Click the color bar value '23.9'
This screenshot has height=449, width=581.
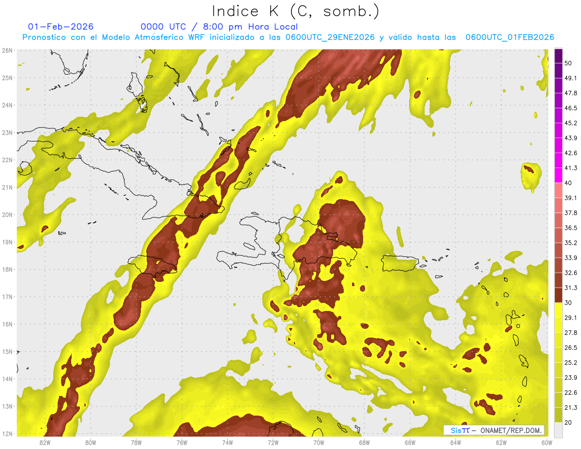coord(571,378)
